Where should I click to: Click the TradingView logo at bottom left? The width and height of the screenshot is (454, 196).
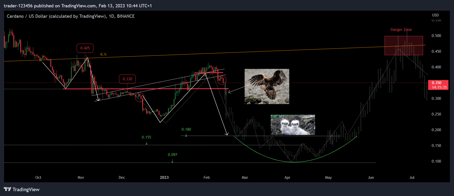click(22, 189)
